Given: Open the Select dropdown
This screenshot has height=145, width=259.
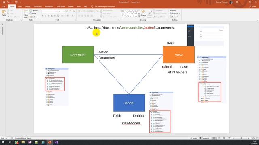Looking at the screenshot, I should (x=174, y=17).
